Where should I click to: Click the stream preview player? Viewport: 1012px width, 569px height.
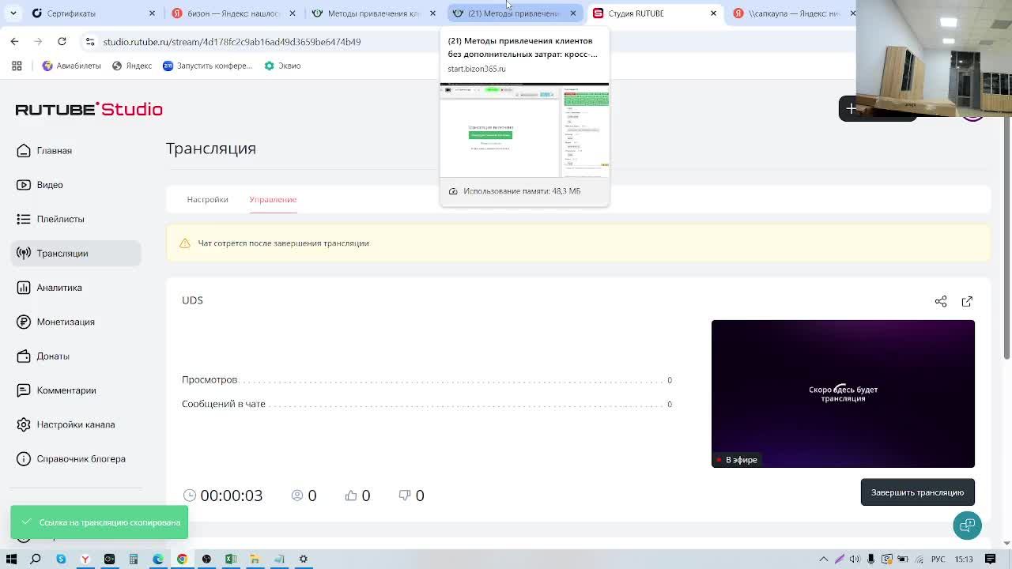[x=843, y=394]
